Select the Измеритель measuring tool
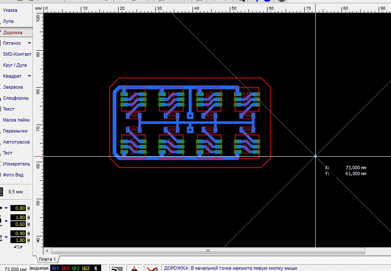 17,164
